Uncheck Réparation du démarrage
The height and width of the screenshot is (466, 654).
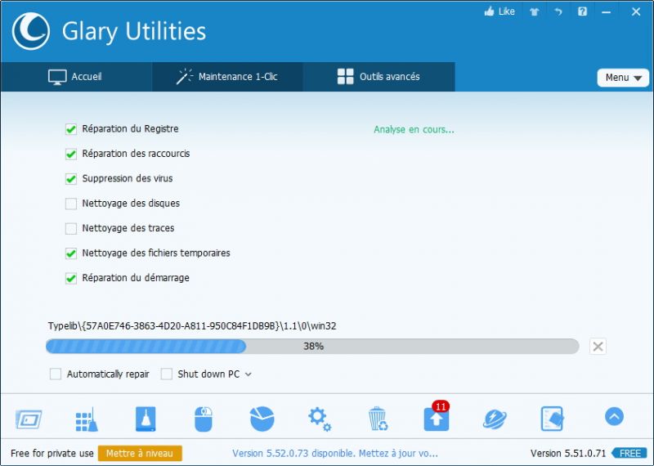coord(71,278)
